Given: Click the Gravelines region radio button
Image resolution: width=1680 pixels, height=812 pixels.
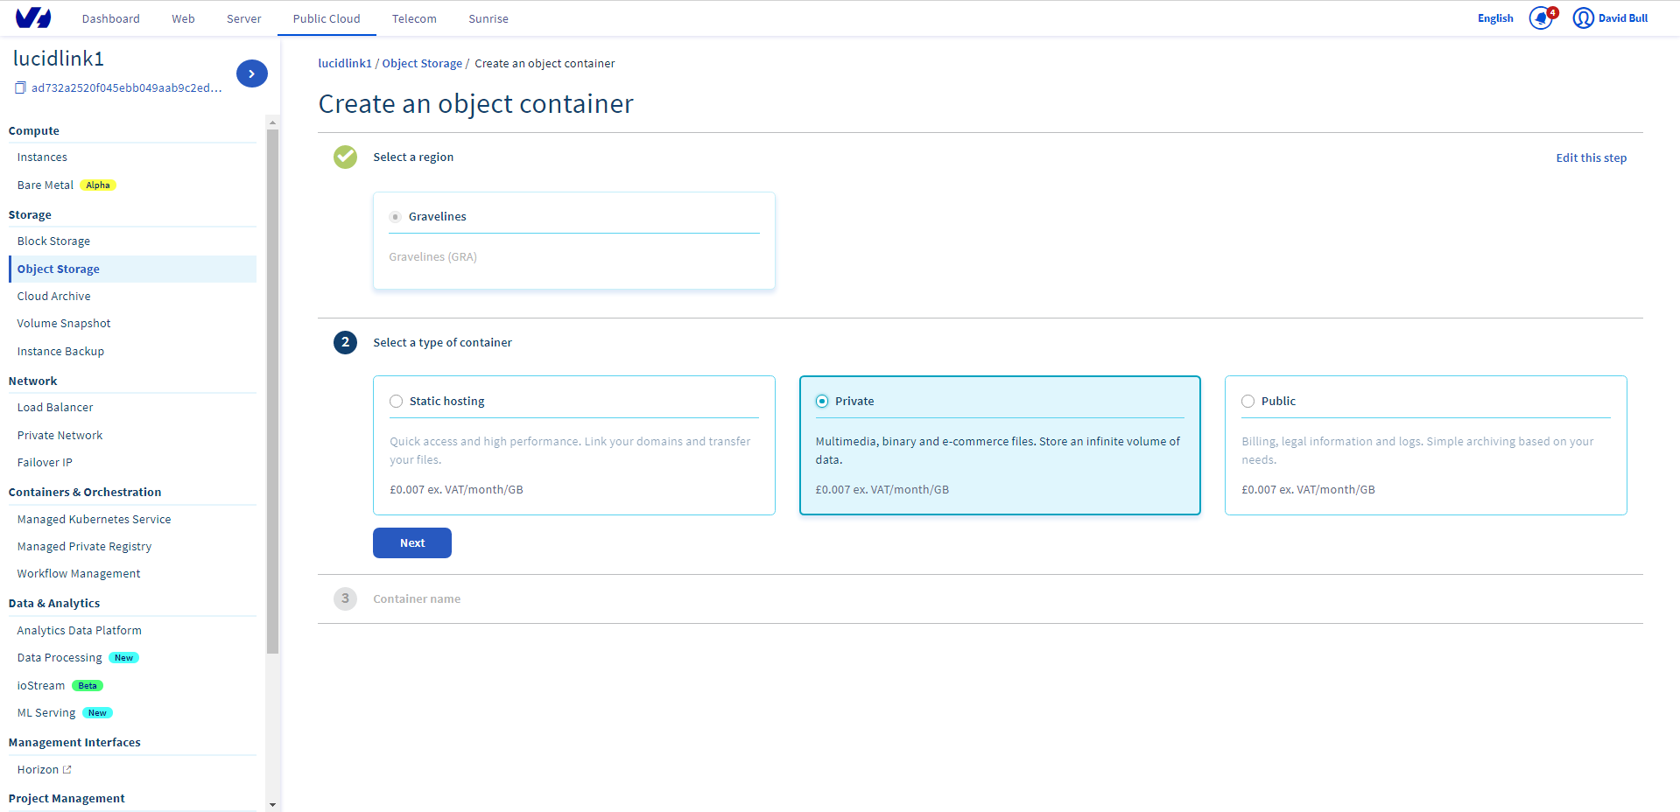Looking at the screenshot, I should coord(396,217).
